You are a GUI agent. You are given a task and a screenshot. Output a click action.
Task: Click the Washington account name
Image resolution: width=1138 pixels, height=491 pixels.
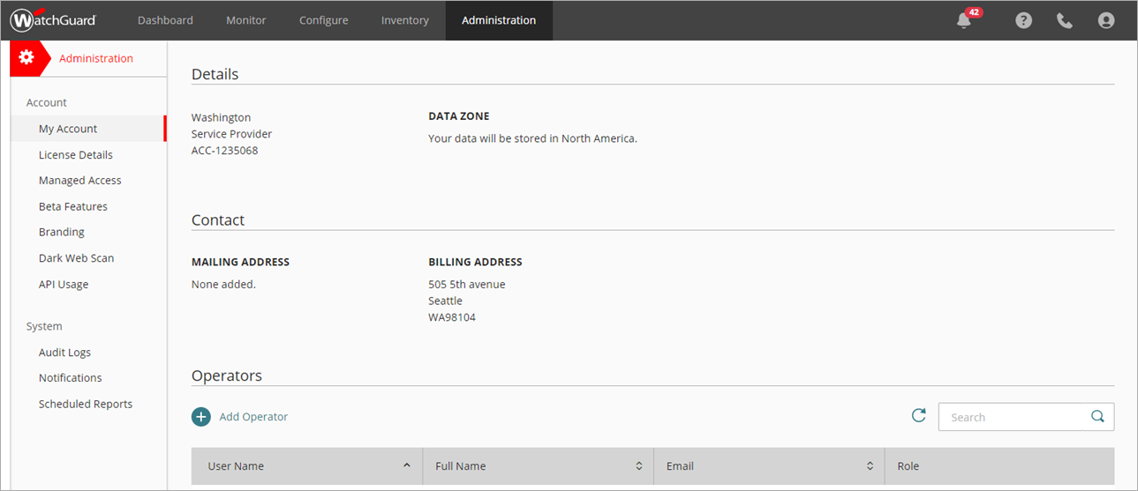coord(221,117)
